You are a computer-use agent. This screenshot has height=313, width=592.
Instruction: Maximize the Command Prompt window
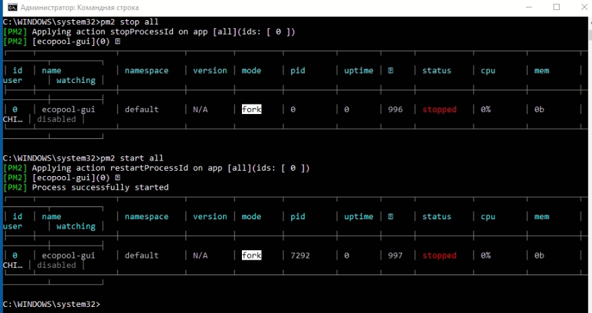point(556,7)
